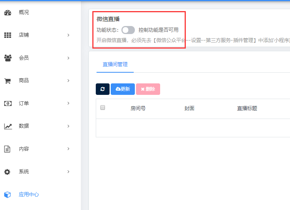290x210 pixels.
Task: Click the 控制功能是否可用 description text
Action: coord(159,30)
